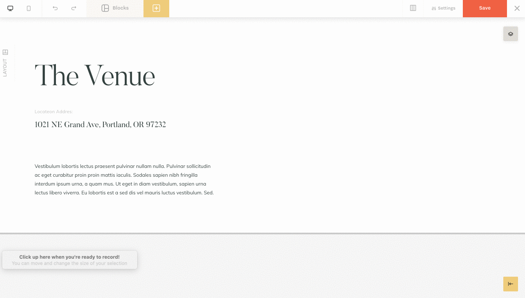Save the page

point(485,8)
